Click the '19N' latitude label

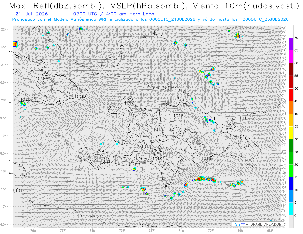click(4, 136)
